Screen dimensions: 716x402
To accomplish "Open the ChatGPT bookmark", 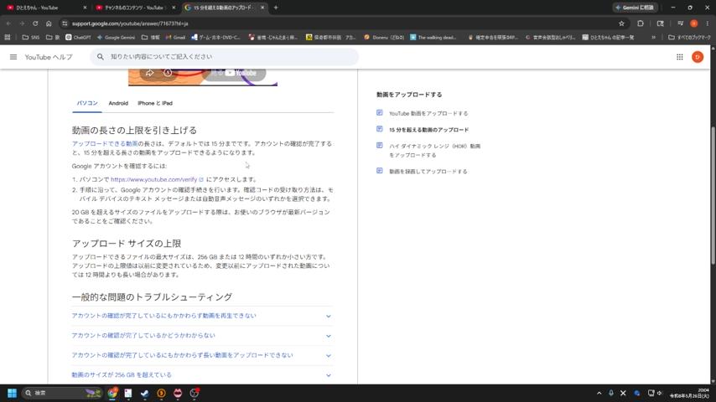I will [x=78, y=38].
